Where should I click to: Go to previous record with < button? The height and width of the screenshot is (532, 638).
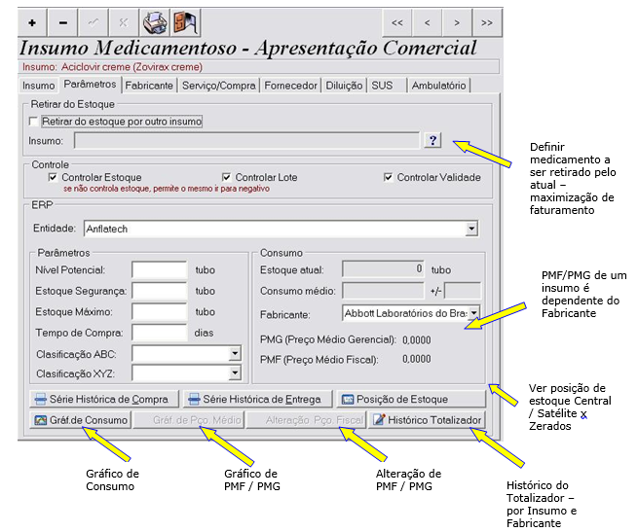[x=428, y=22]
